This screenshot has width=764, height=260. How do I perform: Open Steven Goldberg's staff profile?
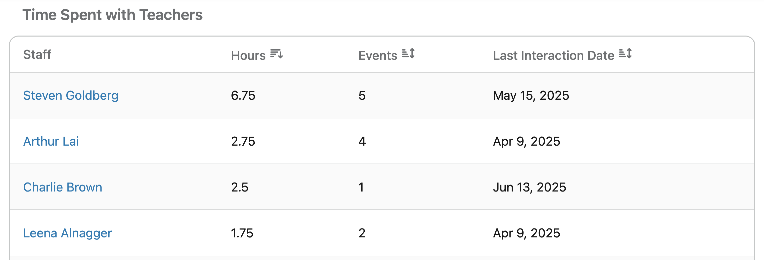[x=71, y=95]
